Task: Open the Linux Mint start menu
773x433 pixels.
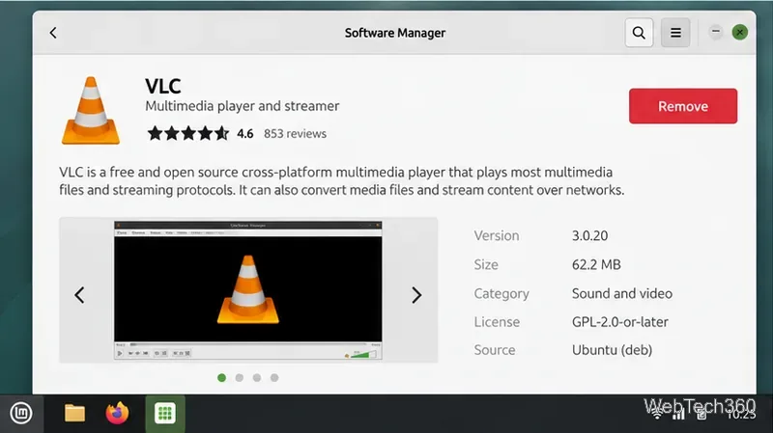Action: 21,414
